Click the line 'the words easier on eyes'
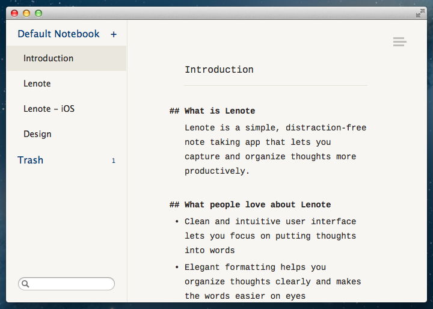 [245, 296]
